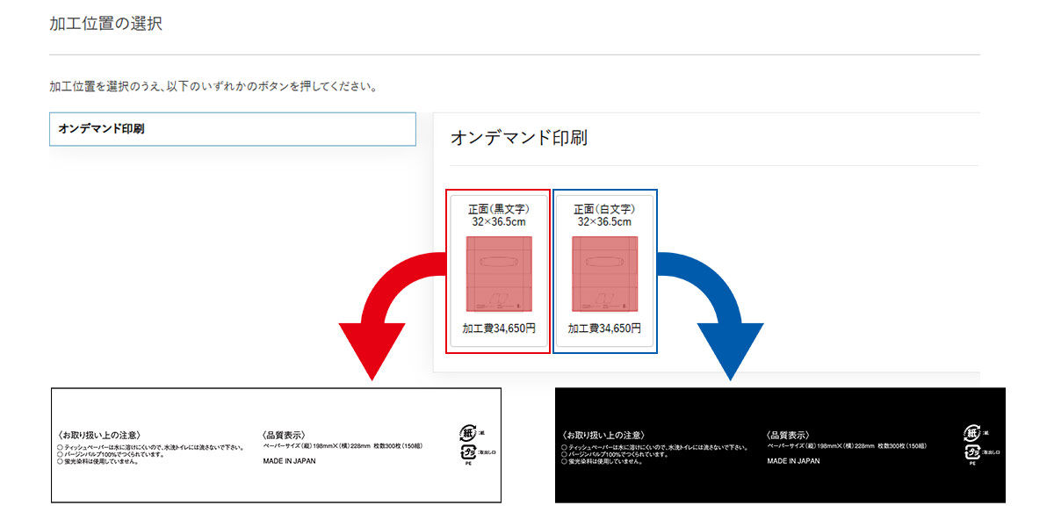Choose the 正面(黒文字) 32×36.5cm option card
1054x527 pixels.
tap(499, 271)
